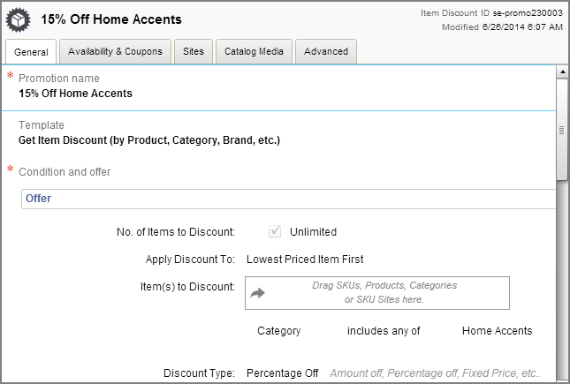
Task: Open the Percentage Off discount type
Action: click(x=283, y=373)
